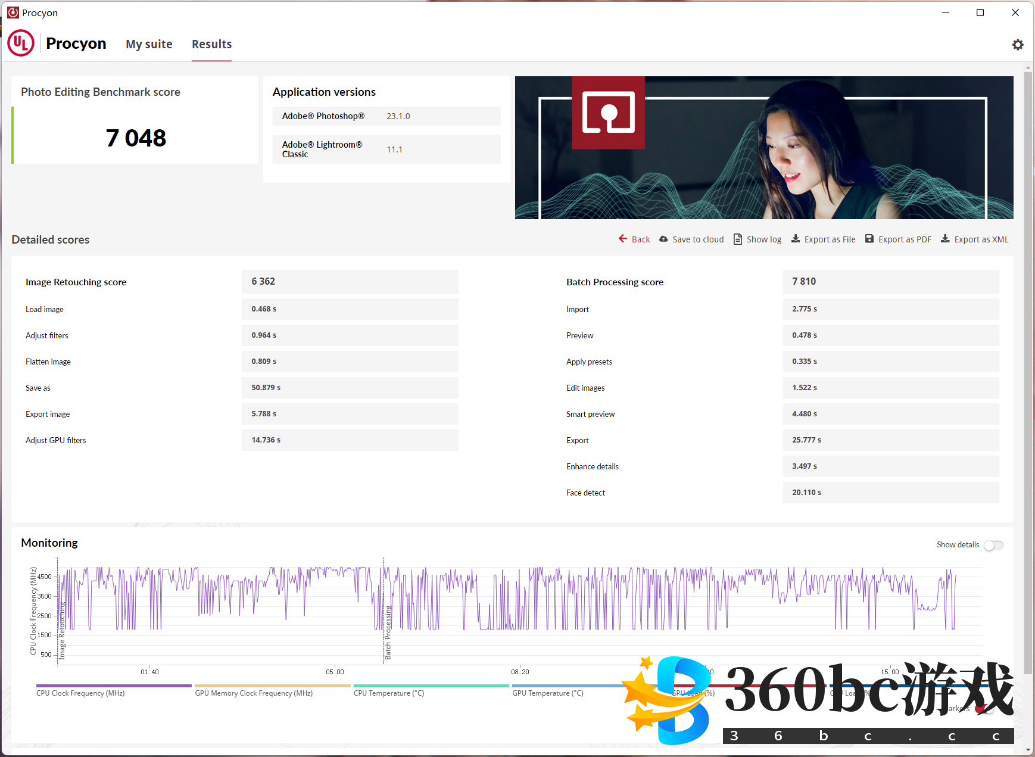The width and height of the screenshot is (1035, 757).
Task: Click the Batch Processing marker on chart
Action: pyautogui.click(x=387, y=631)
